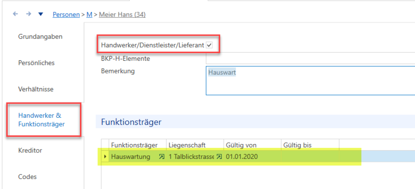This screenshot has height=189, width=415.
Task: Switch to the Grundangaben section
Action: [40, 37]
